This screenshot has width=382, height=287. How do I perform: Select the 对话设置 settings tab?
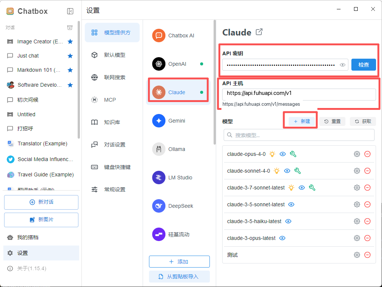(x=112, y=145)
